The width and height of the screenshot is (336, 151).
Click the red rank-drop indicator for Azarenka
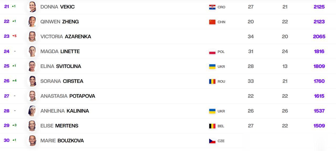tap(14, 36)
